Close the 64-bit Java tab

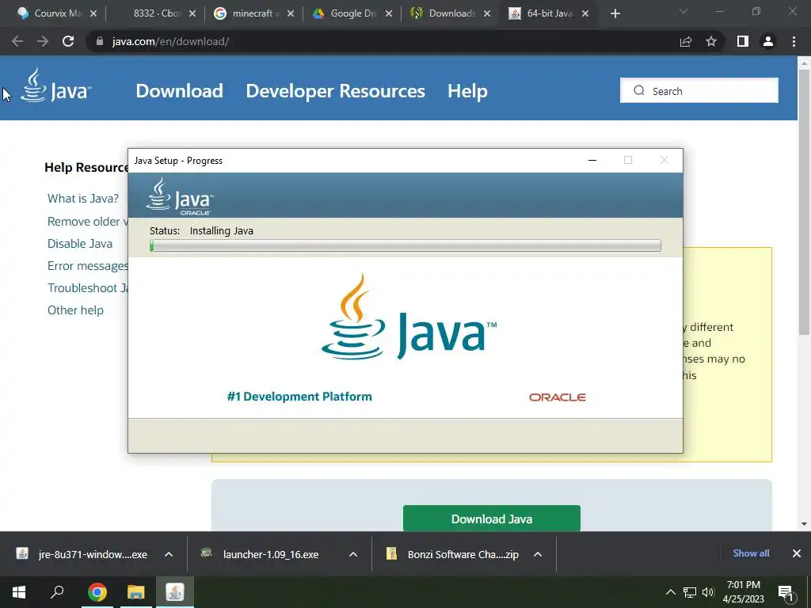585,14
